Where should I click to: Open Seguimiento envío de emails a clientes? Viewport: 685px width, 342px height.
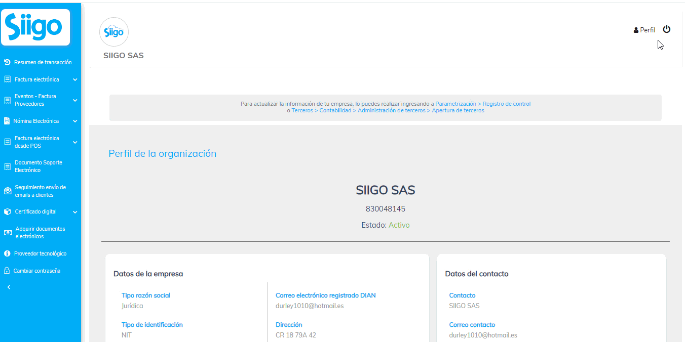41,191
